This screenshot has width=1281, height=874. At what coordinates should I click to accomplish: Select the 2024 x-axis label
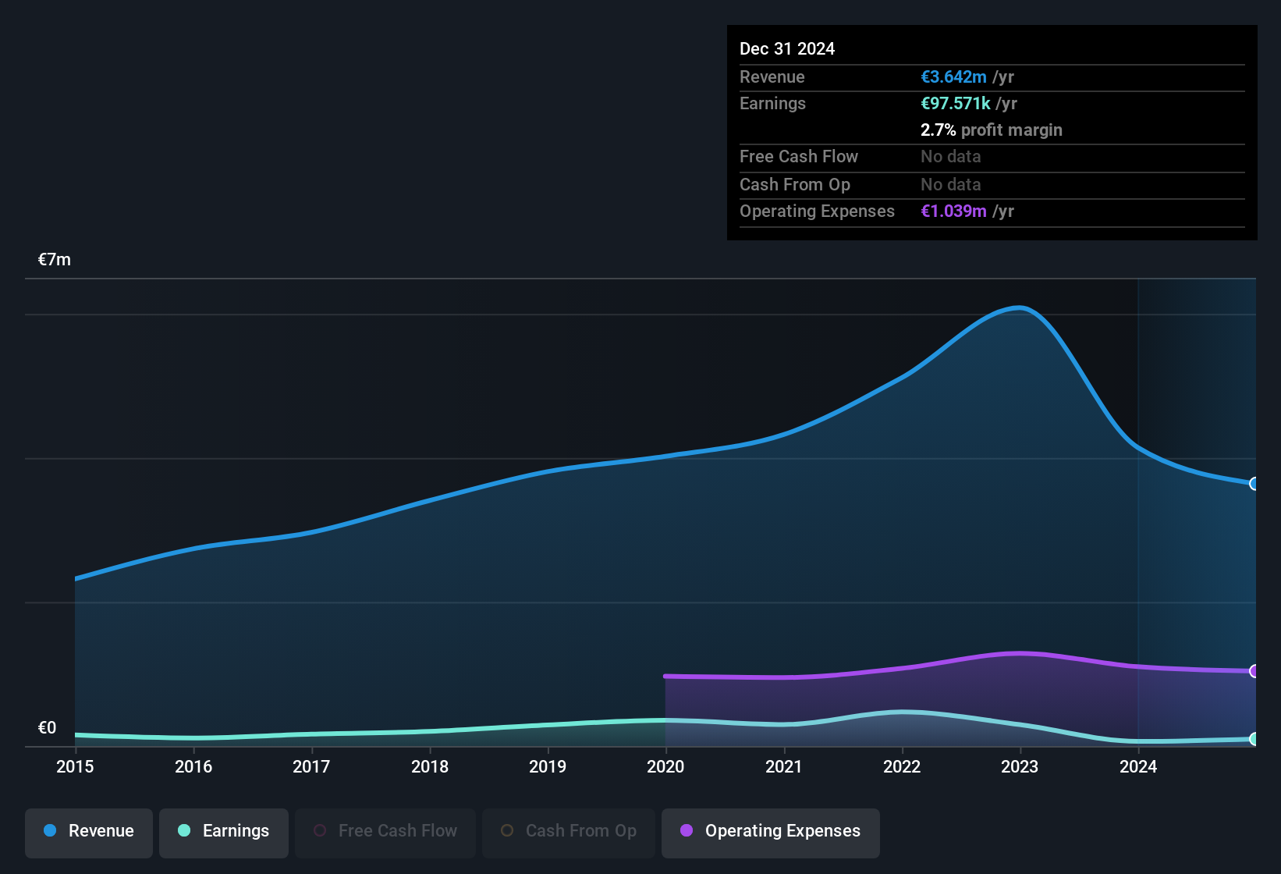[1138, 767]
